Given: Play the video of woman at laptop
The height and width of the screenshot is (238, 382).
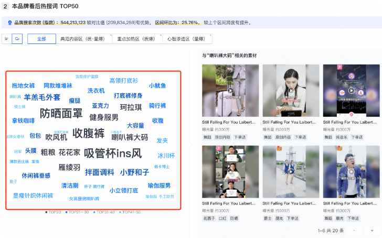Looking at the screenshot, I should coord(291,91).
